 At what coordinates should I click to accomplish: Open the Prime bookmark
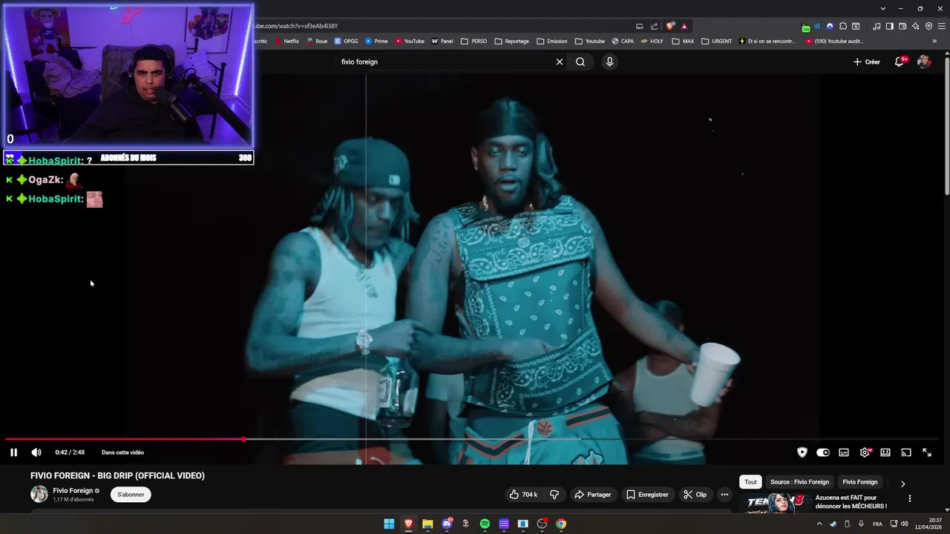pyautogui.click(x=376, y=42)
